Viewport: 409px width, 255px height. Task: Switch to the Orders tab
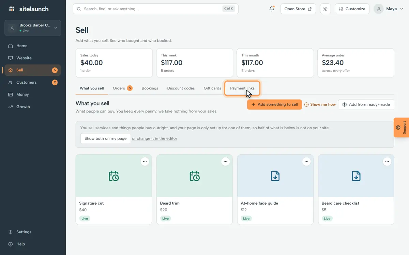pyautogui.click(x=122, y=88)
